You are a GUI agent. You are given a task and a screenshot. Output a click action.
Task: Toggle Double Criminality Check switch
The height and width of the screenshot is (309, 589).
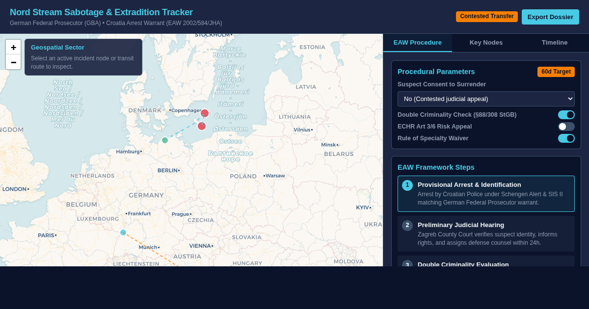[566, 115]
